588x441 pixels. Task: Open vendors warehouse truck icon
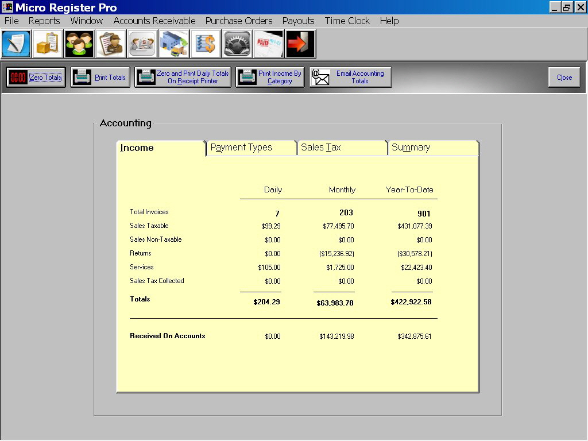click(173, 44)
